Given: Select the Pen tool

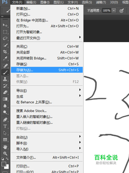Looking at the screenshot, I should (x=5, y=120).
